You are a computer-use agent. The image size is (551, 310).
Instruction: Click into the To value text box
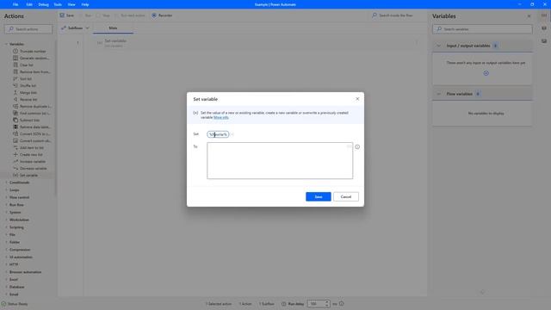click(x=280, y=161)
